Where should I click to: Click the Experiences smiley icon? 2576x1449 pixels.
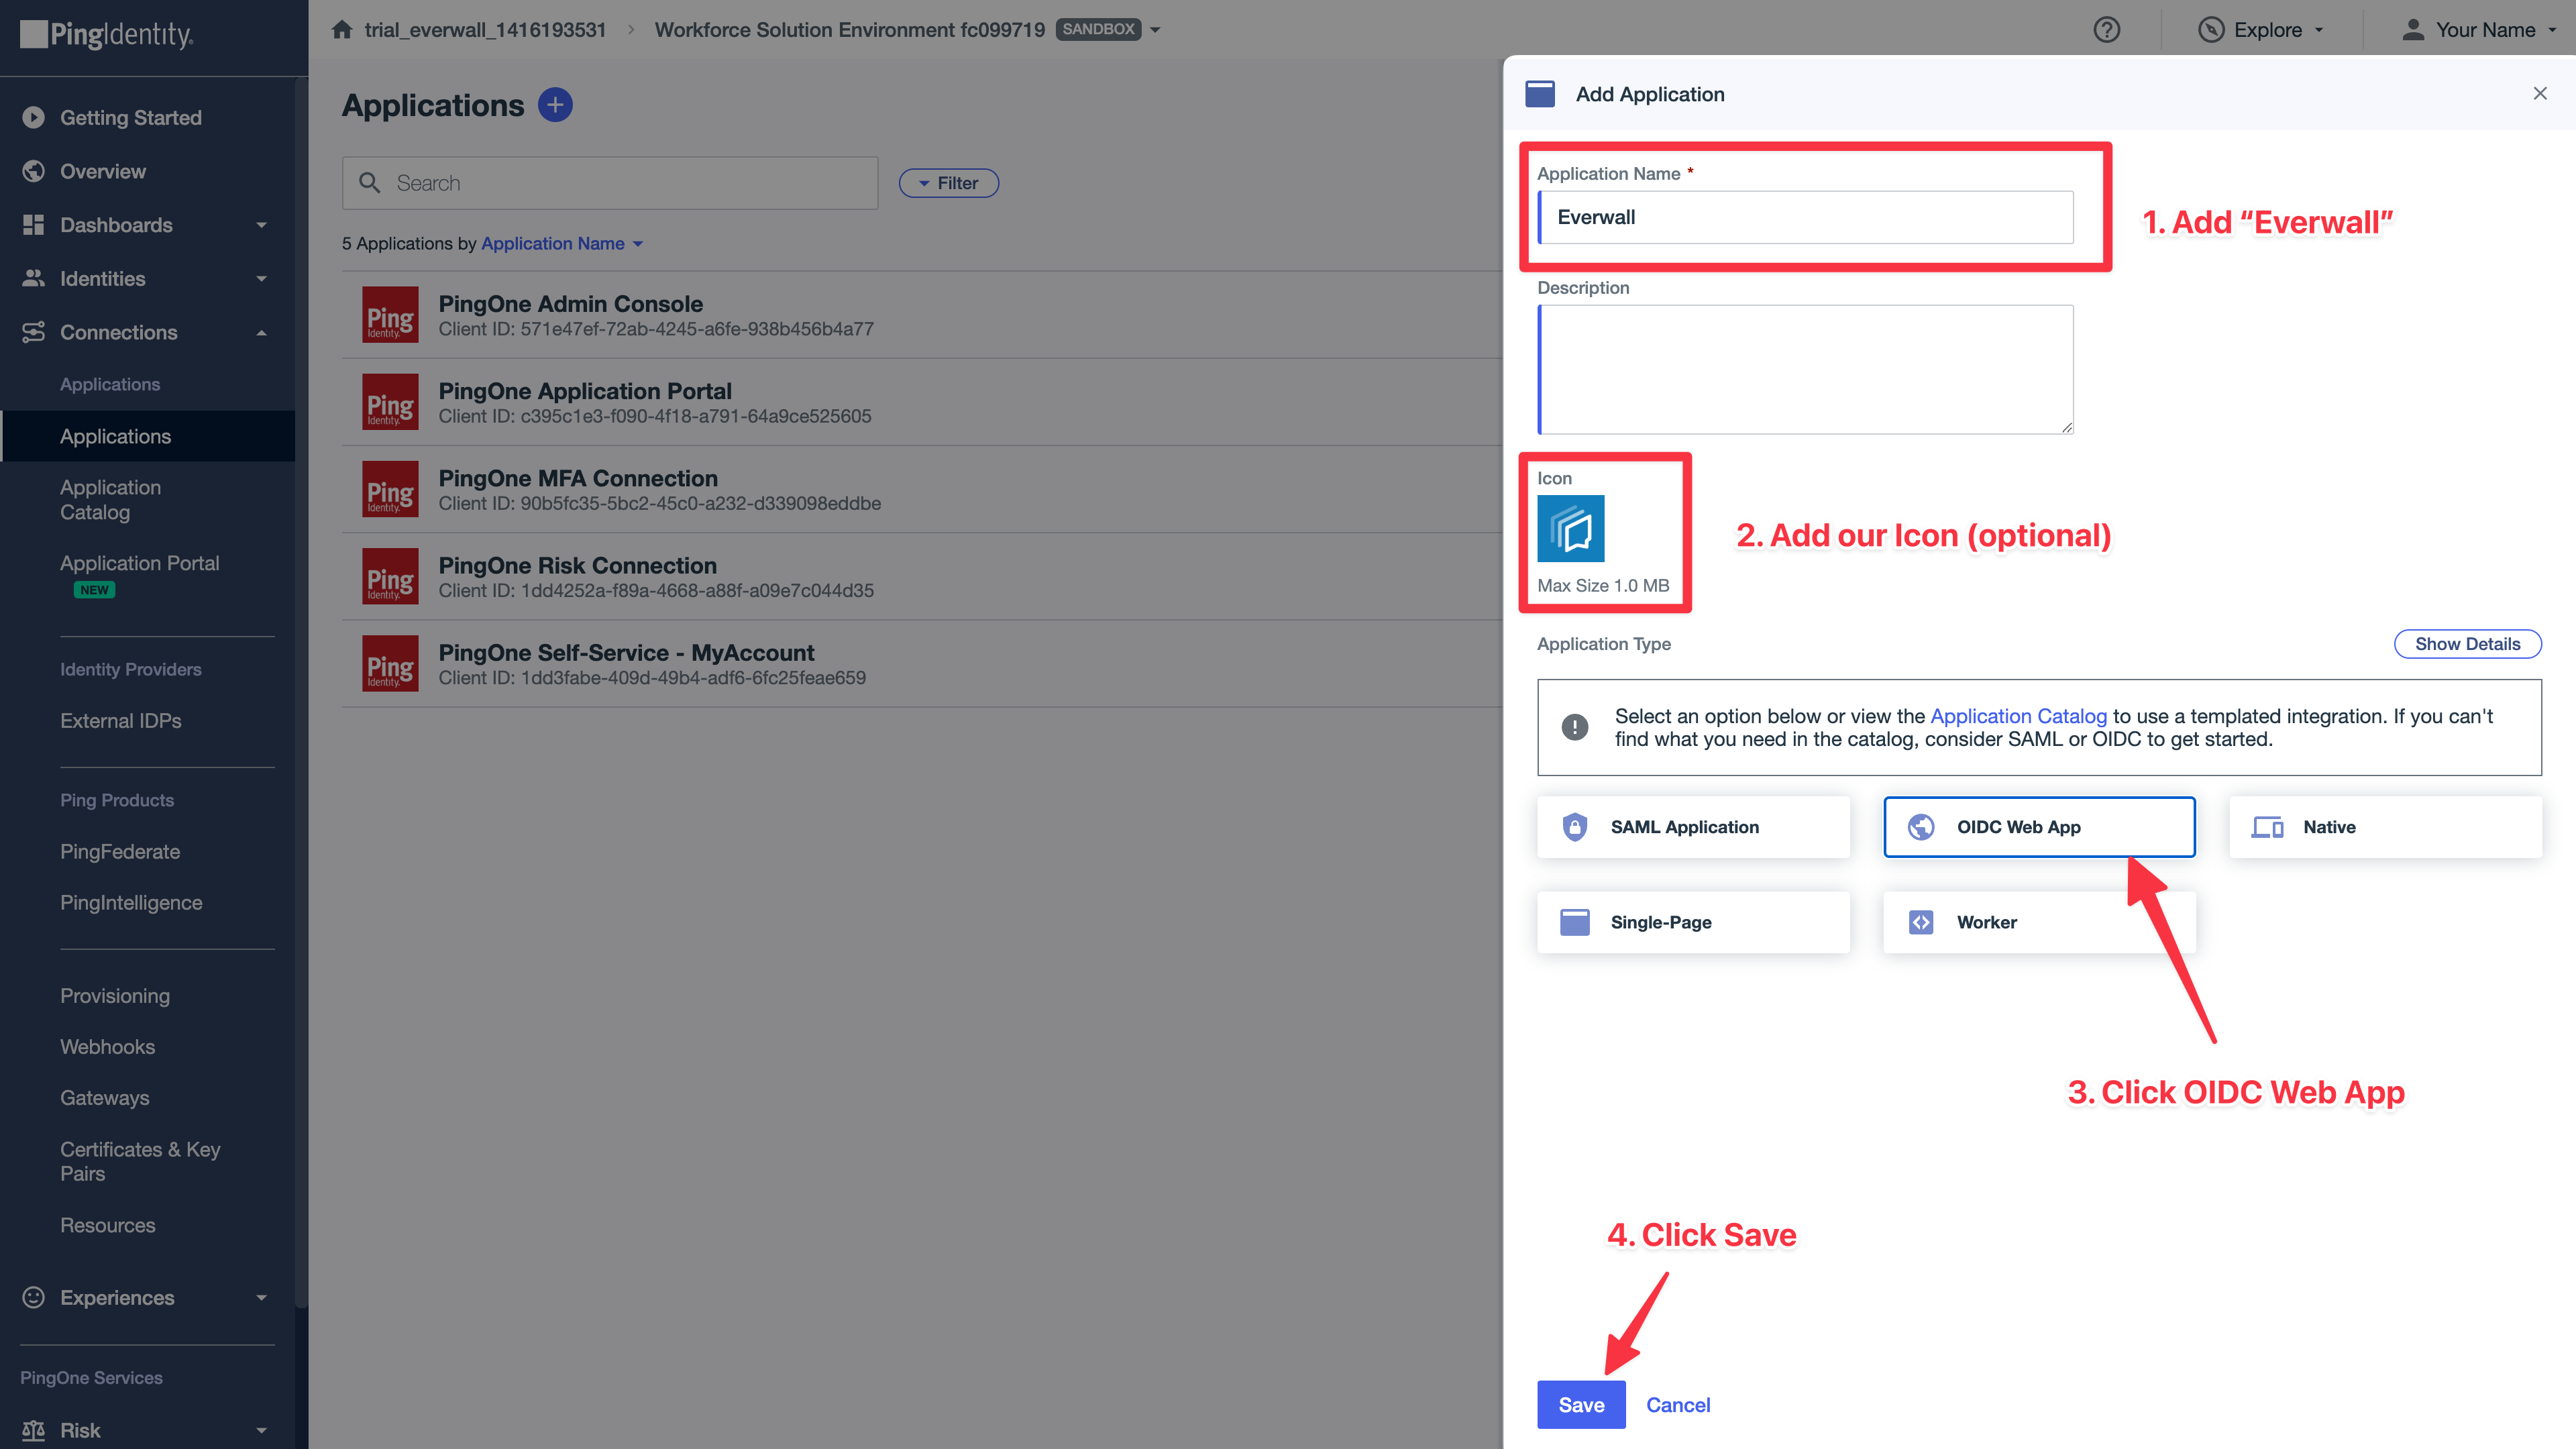pyautogui.click(x=33, y=1297)
